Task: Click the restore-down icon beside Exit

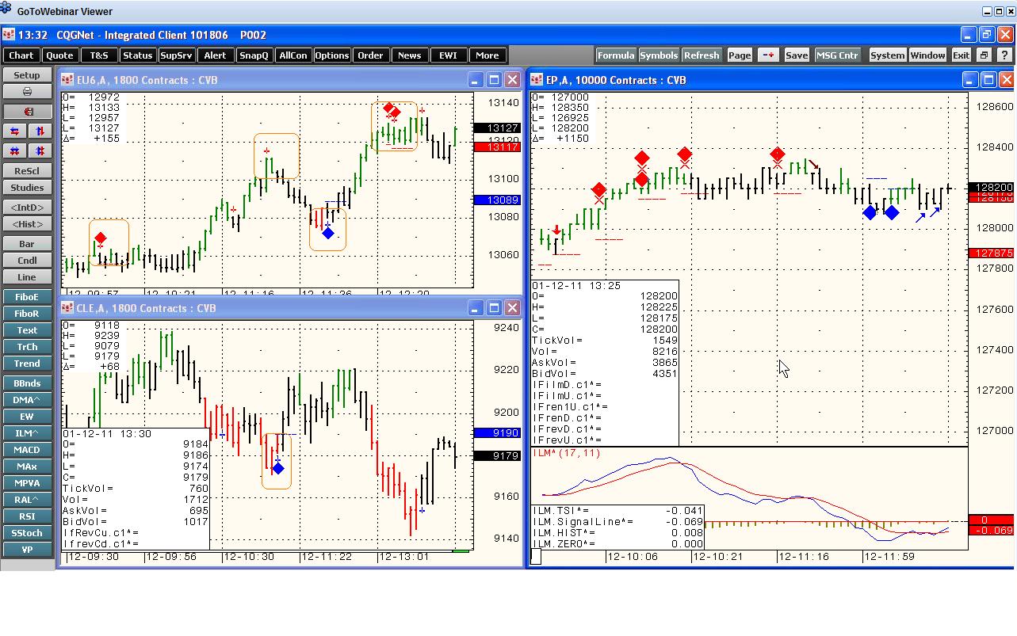Action: coord(984,55)
